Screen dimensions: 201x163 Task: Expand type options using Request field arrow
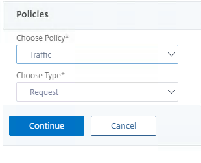171,92
